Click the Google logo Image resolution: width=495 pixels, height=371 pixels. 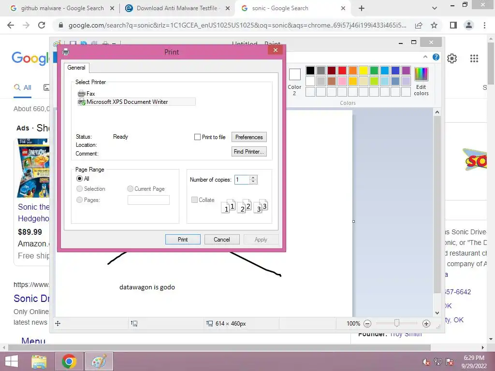click(x=30, y=58)
